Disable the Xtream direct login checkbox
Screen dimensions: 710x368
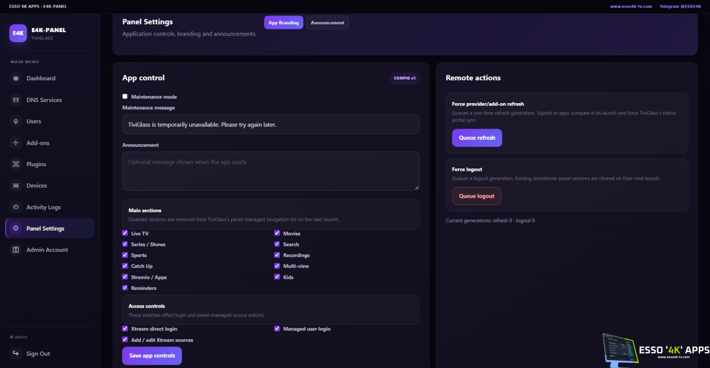pos(125,329)
